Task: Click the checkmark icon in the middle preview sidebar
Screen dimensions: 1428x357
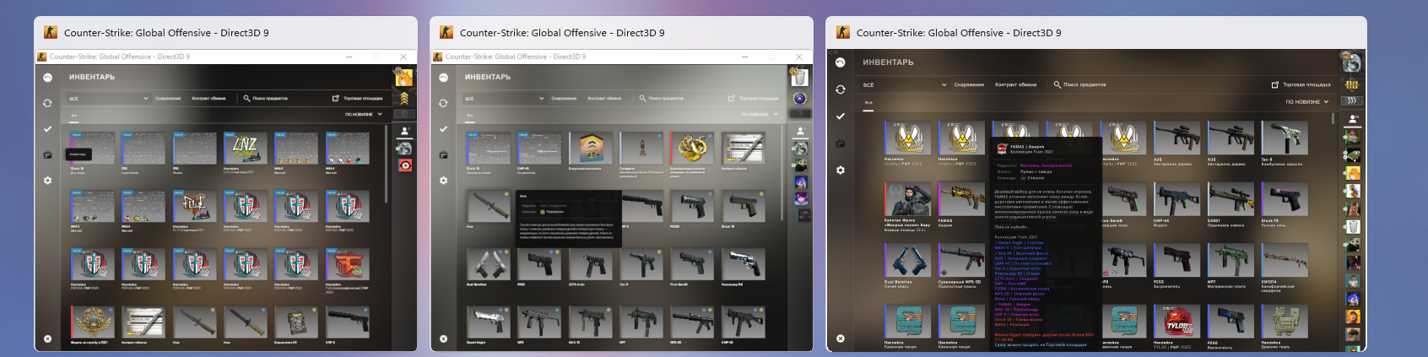Action: 444,129
